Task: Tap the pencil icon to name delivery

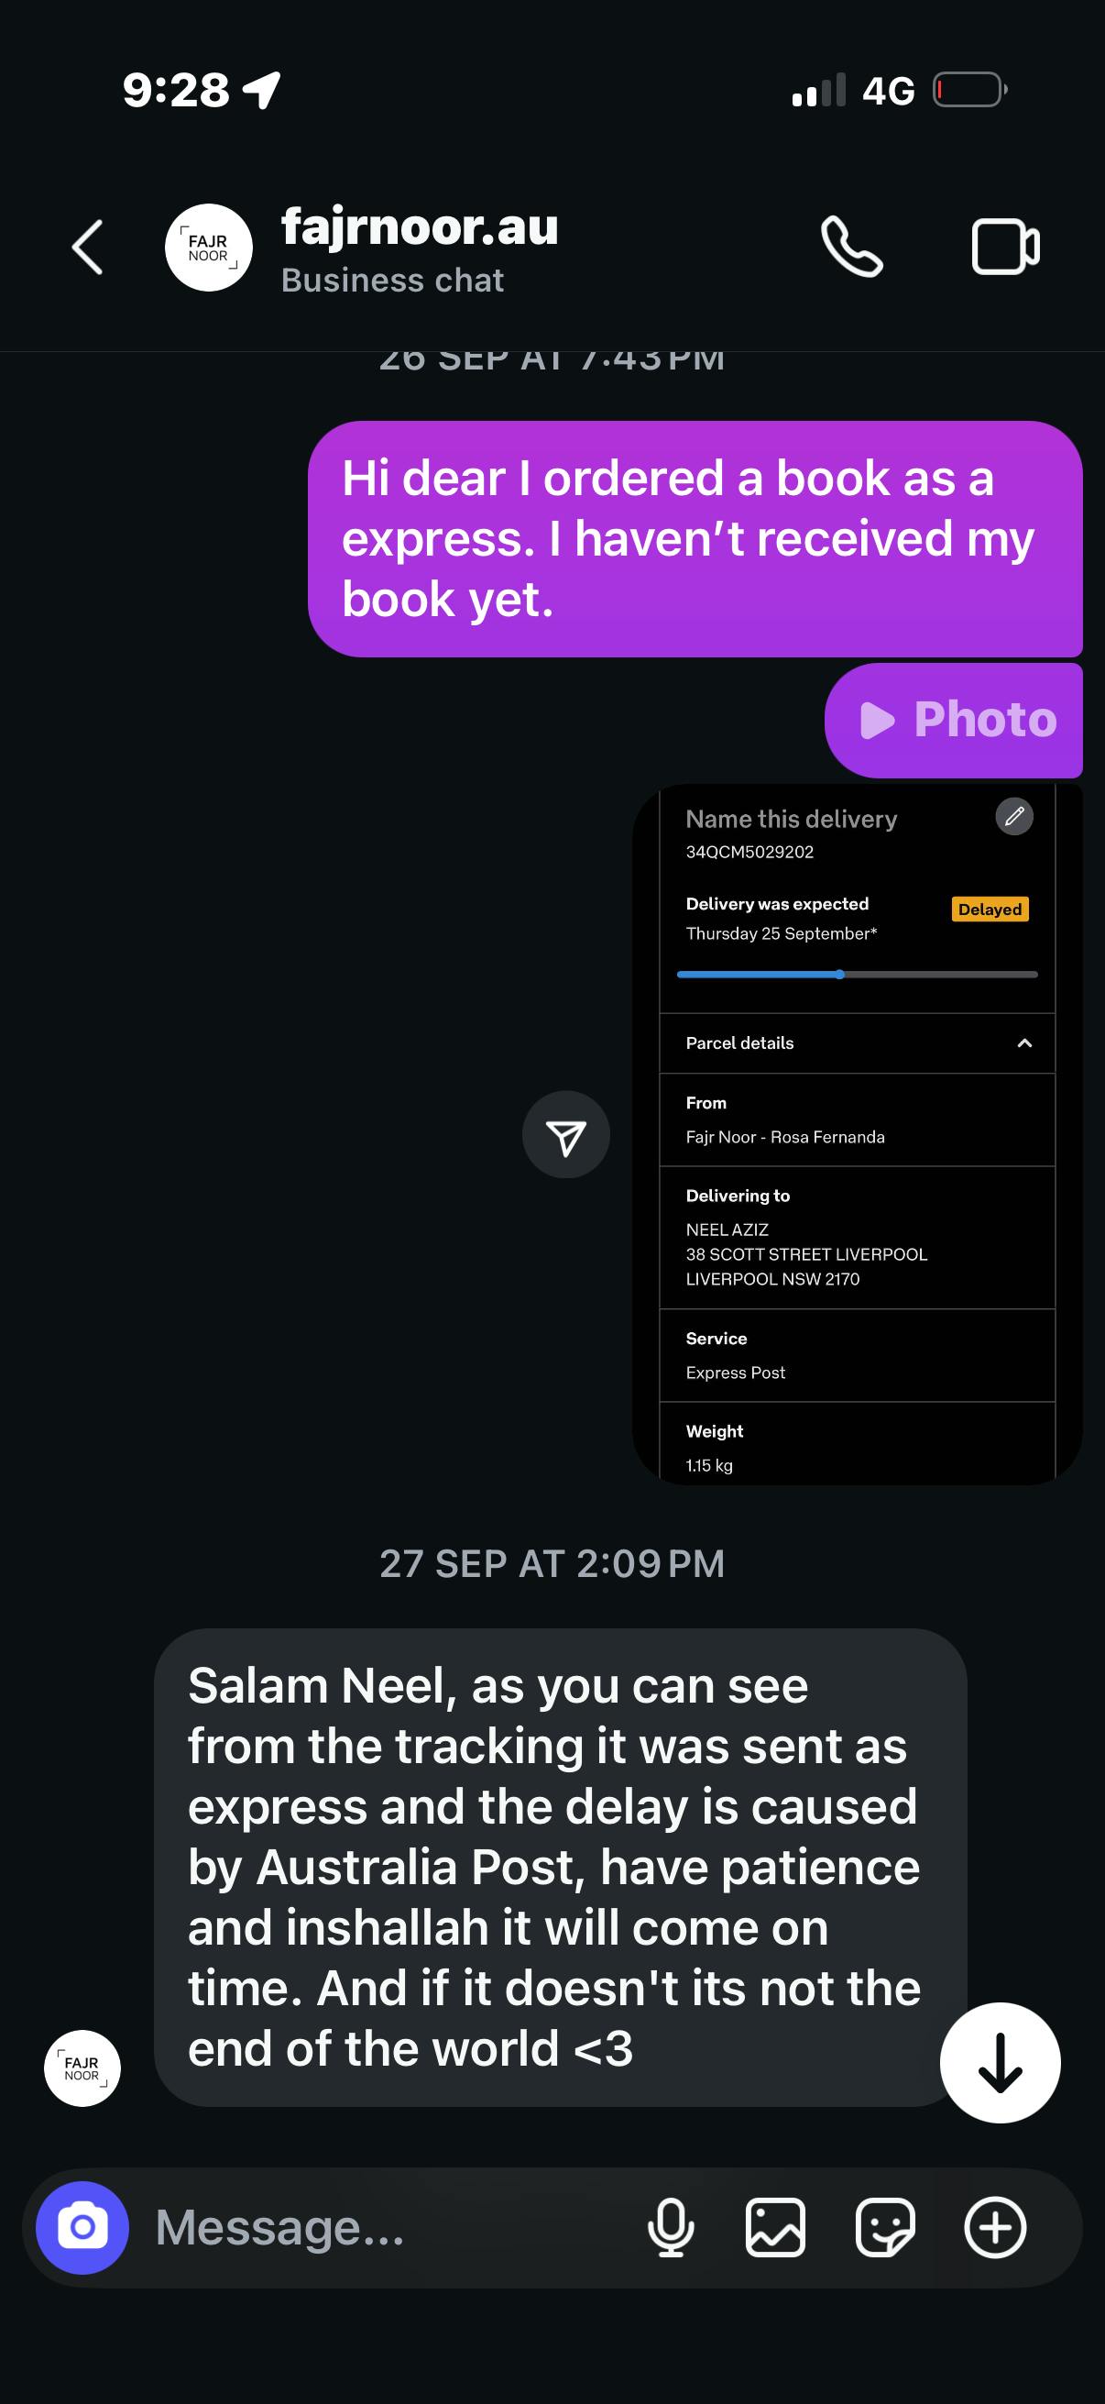Action: tap(1013, 817)
